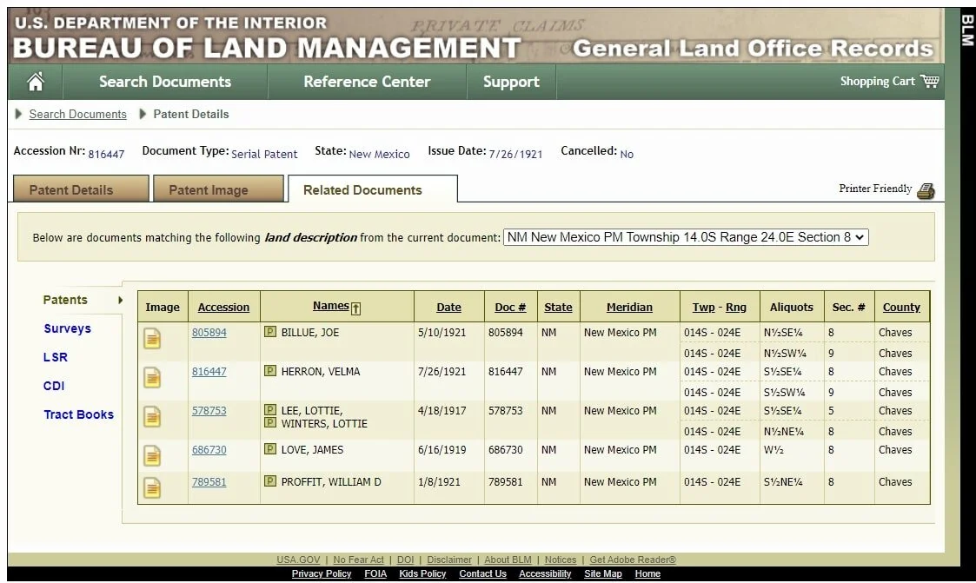
Task: Click the Search Documents breadcrumb link
Action: pos(78,115)
